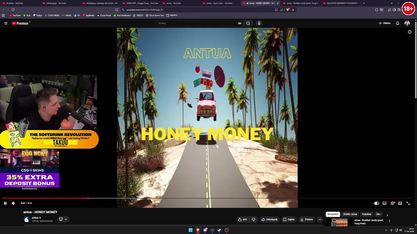Image resolution: width=417 pixels, height=234 pixels.
Task: Go to the YouTube Premium home logo
Action: click(x=20, y=23)
